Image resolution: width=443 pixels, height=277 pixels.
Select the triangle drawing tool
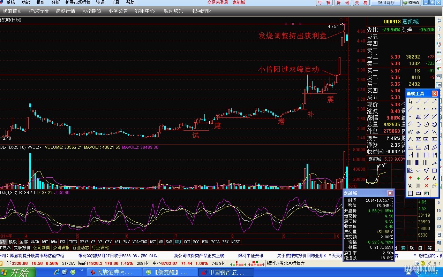pyautogui.click(x=426, y=170)
